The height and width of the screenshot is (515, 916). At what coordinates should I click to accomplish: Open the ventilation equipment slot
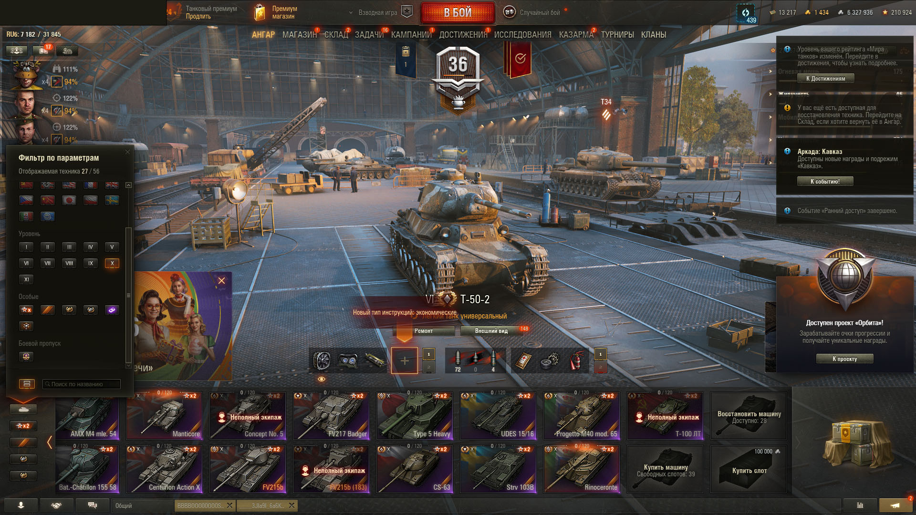click(322, 360)
